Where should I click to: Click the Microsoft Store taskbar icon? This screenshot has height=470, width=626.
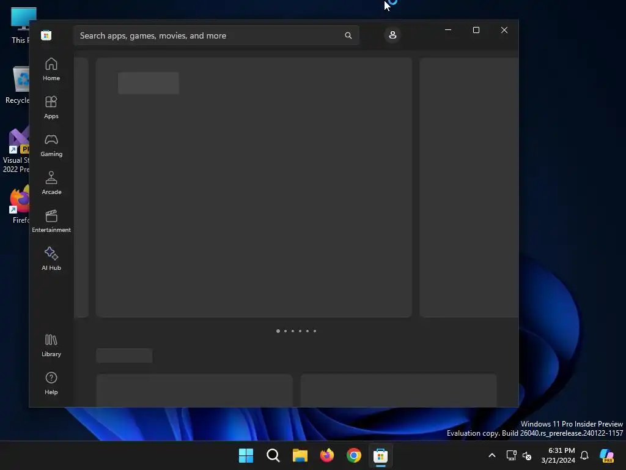coord(381,455)
